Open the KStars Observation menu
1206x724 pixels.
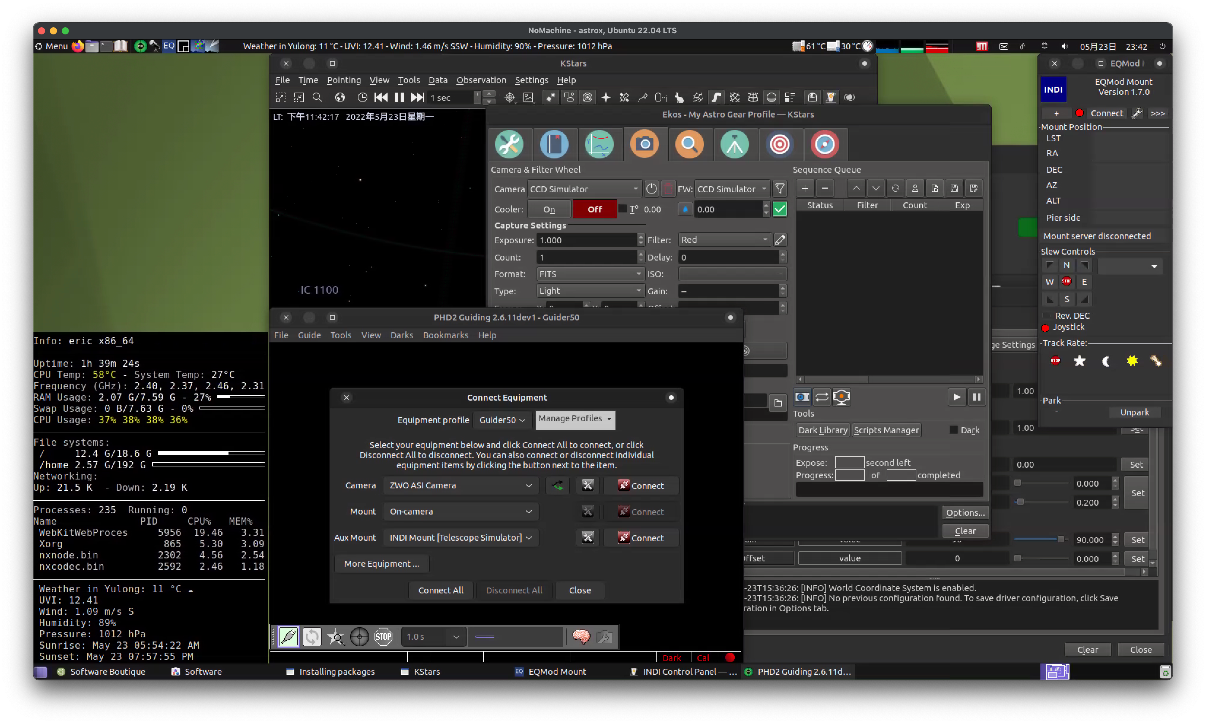pyautogui.click(x=481, y=80)
